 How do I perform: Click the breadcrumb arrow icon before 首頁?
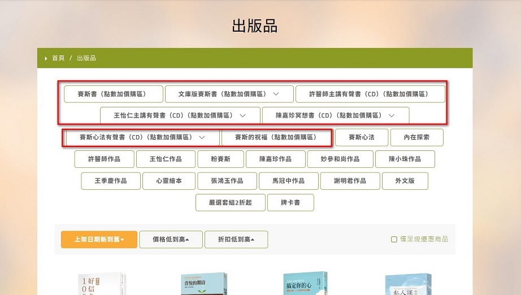(x=46, y=58)
